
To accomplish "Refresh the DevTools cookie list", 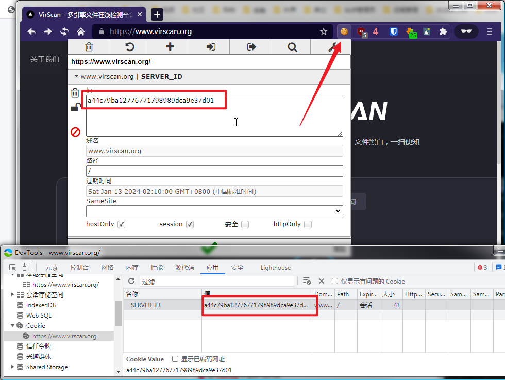I will [131, 281].
